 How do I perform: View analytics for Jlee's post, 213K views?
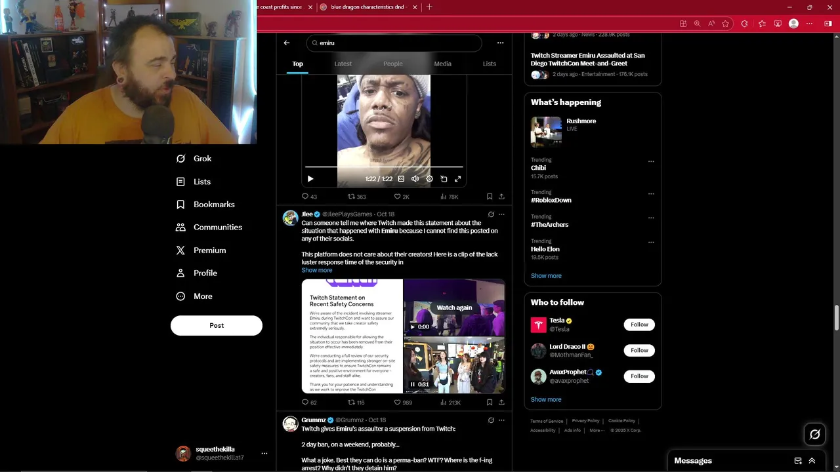click(x=450, y=403)
